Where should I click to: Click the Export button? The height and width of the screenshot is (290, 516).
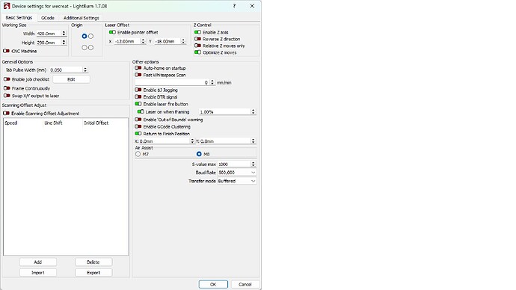click(93, 273)
